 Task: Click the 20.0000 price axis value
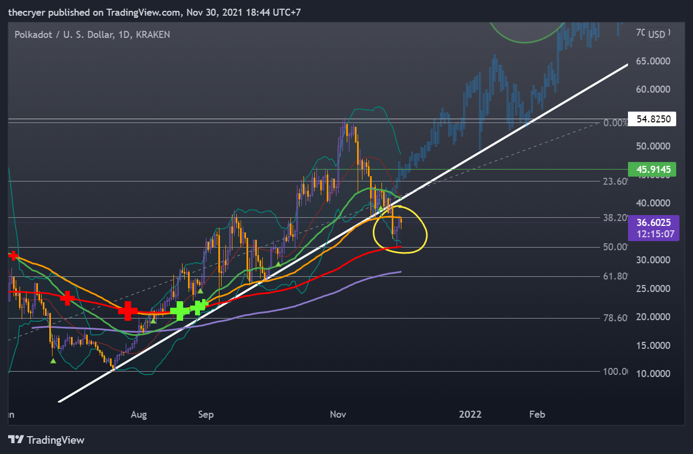coord(653,317)
